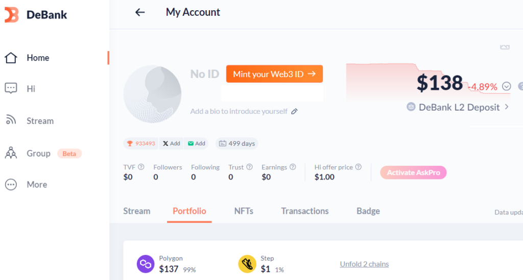The height and width of the screenshot is (280, 523).
Task: Go back using the left arrow
Action: [x=140, y=13]
